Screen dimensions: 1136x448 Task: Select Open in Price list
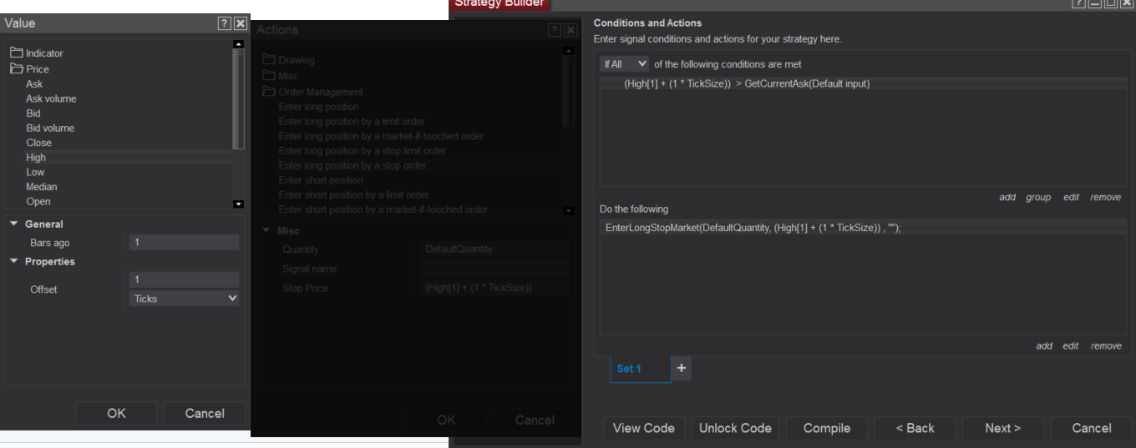[38, 201]
